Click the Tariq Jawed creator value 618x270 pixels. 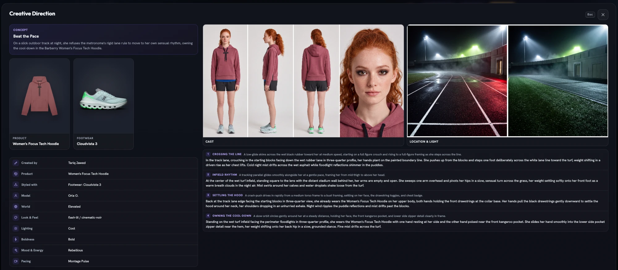pos(77,163)
